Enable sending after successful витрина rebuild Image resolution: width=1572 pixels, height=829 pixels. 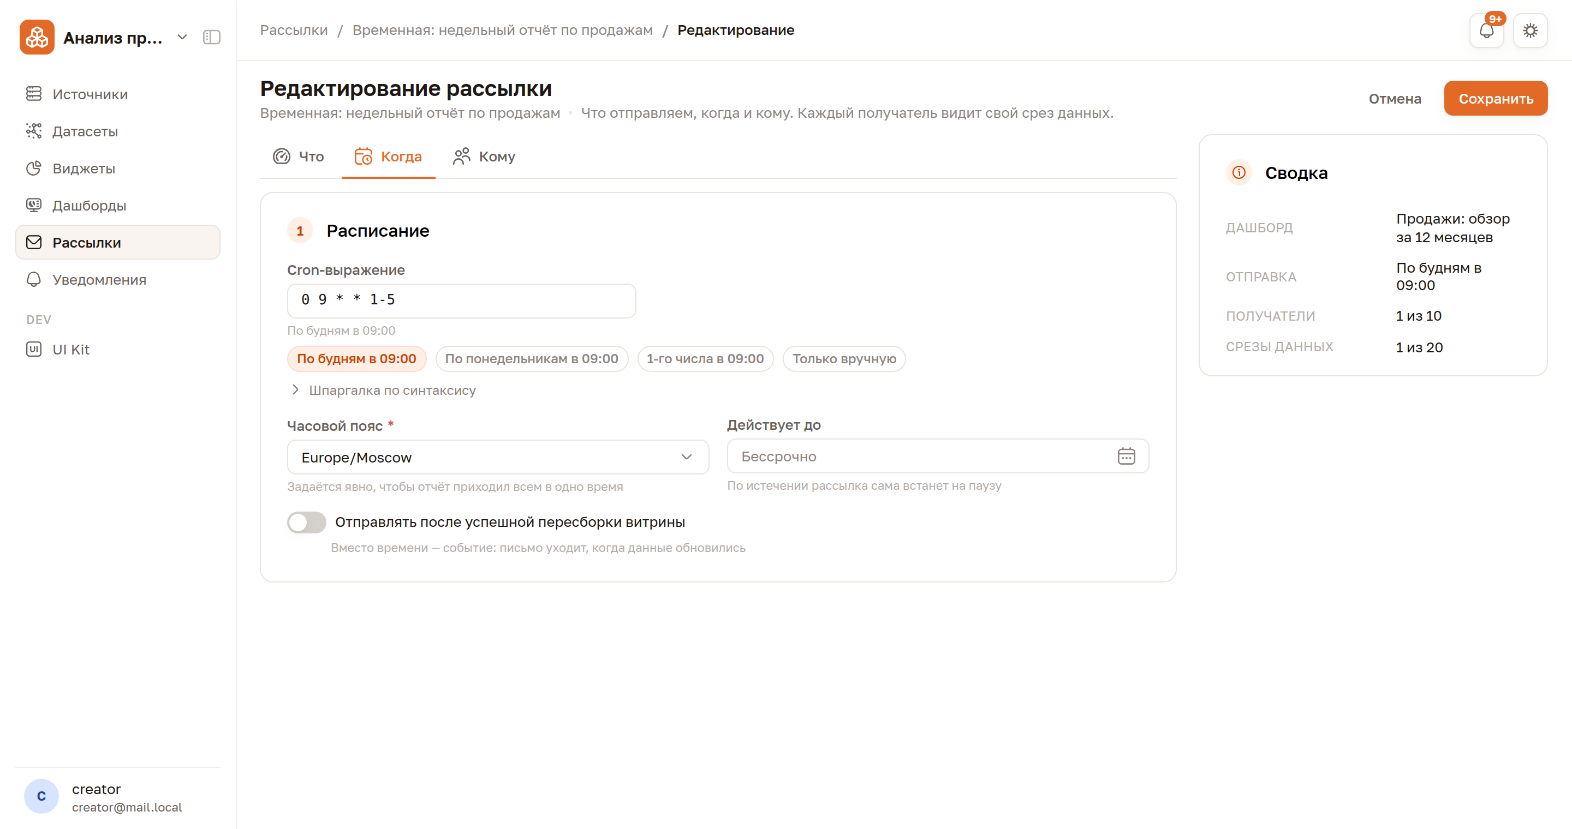point(306,522)
